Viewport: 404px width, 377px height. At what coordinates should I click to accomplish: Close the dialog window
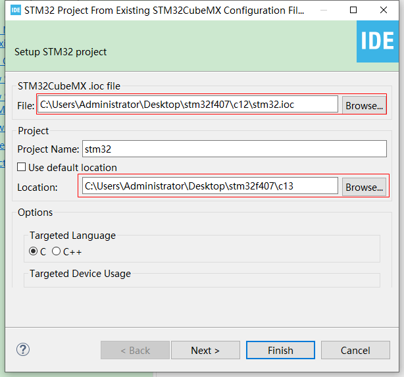coord(384,10)
